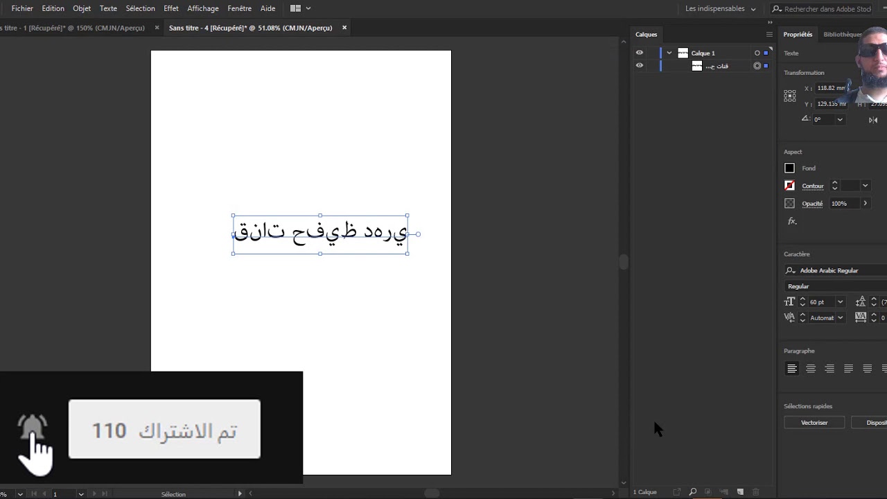Screen dimensions: 887x499
Task: Click the reference point grid icon
Action: point(790,96)
